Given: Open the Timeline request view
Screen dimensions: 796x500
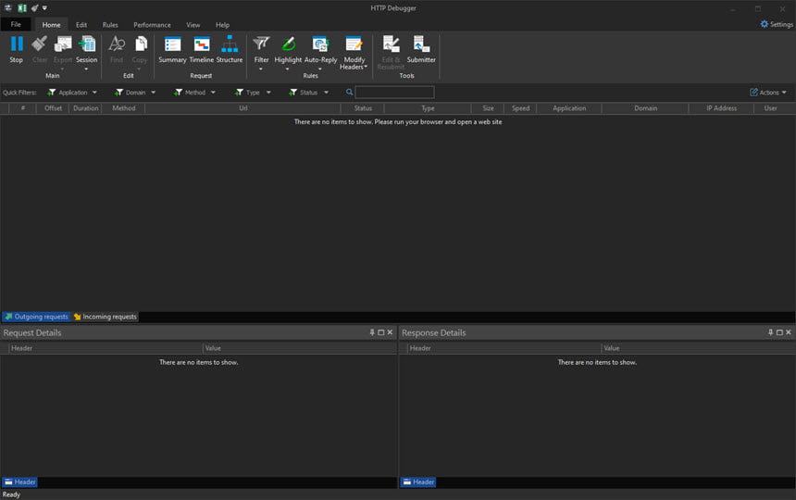Looking at the screenshot, I should pos(202,49).
